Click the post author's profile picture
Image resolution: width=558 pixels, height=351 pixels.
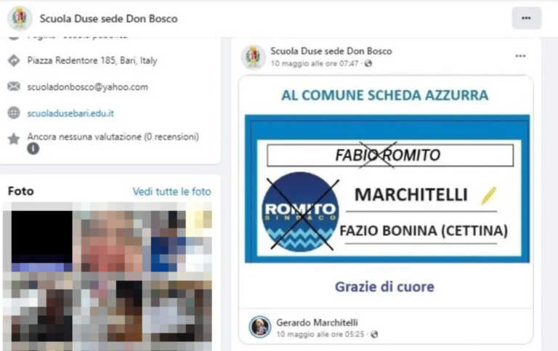[x=253, y=57]
